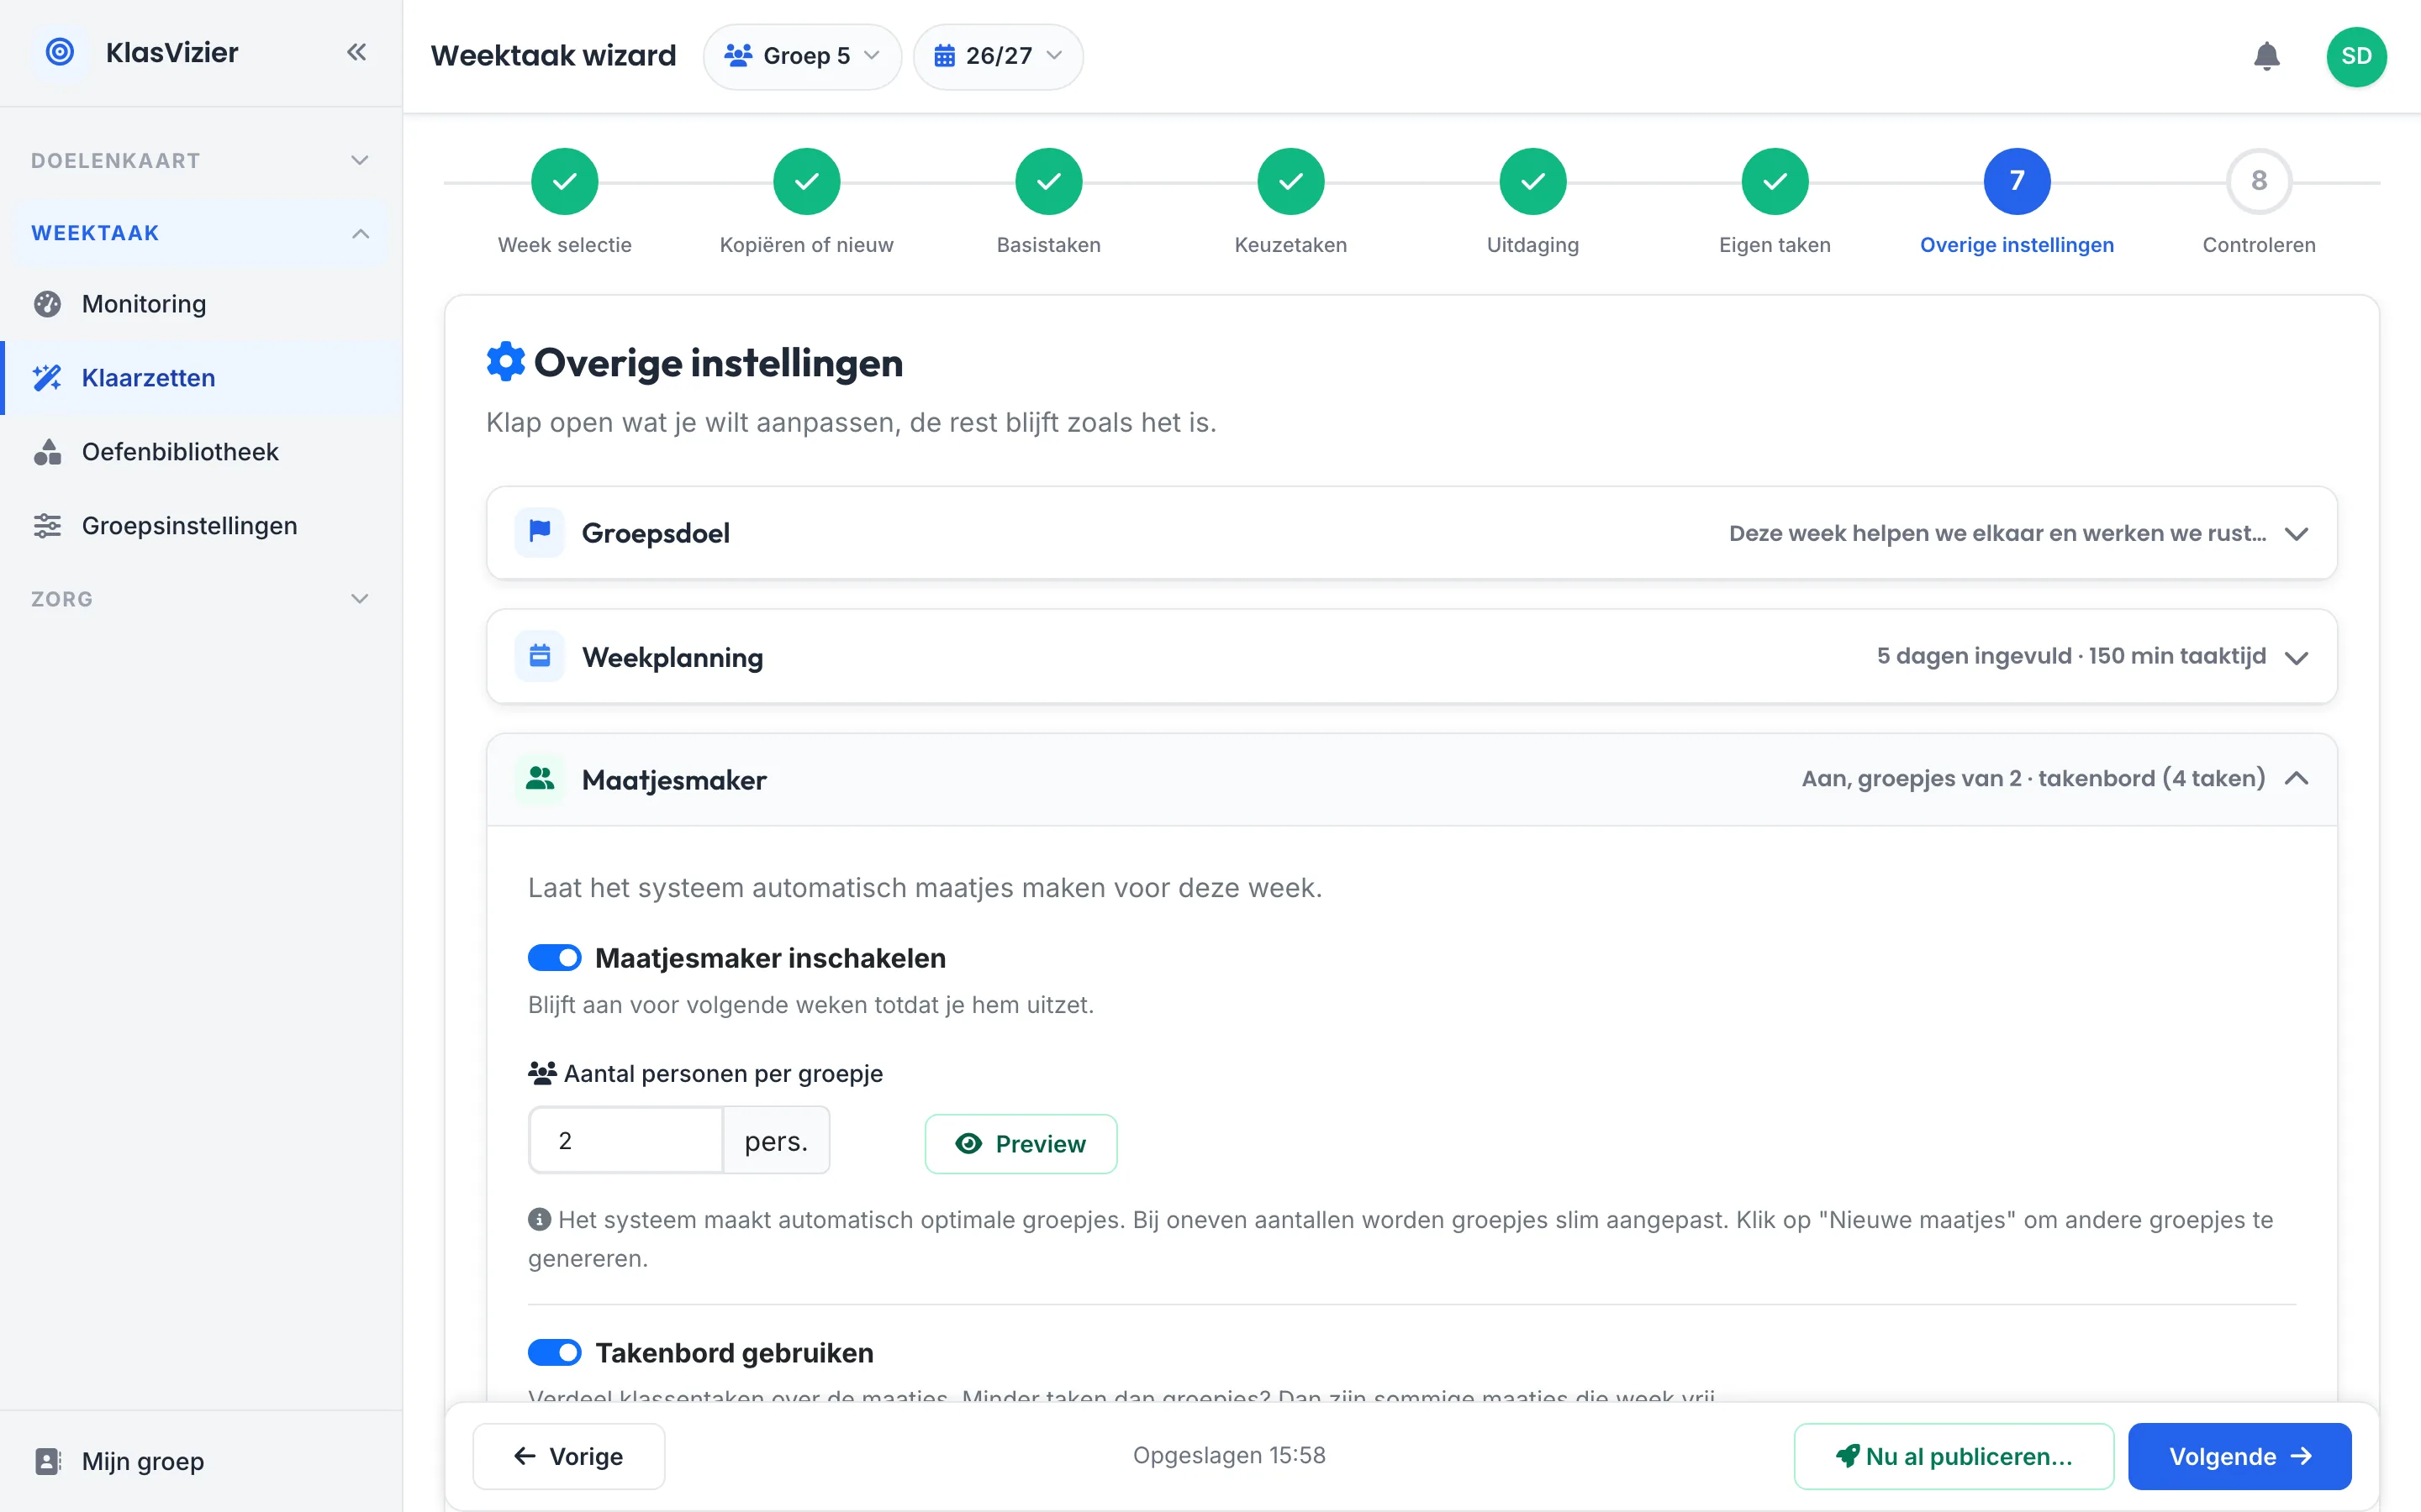
Task: Open notifications bell icon
Action: tap(2266, 56)
